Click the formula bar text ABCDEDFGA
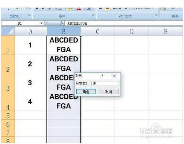 pos(77,23)
